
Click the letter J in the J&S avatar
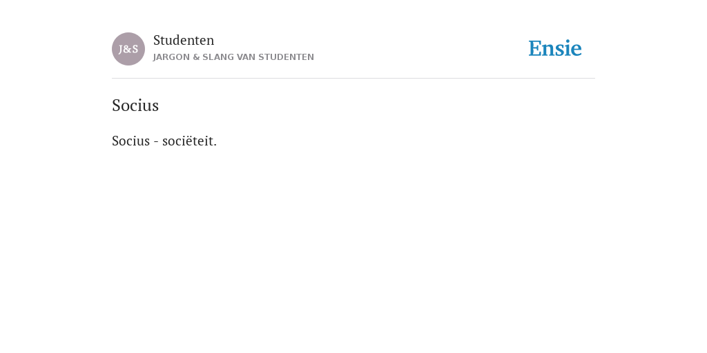121,50
